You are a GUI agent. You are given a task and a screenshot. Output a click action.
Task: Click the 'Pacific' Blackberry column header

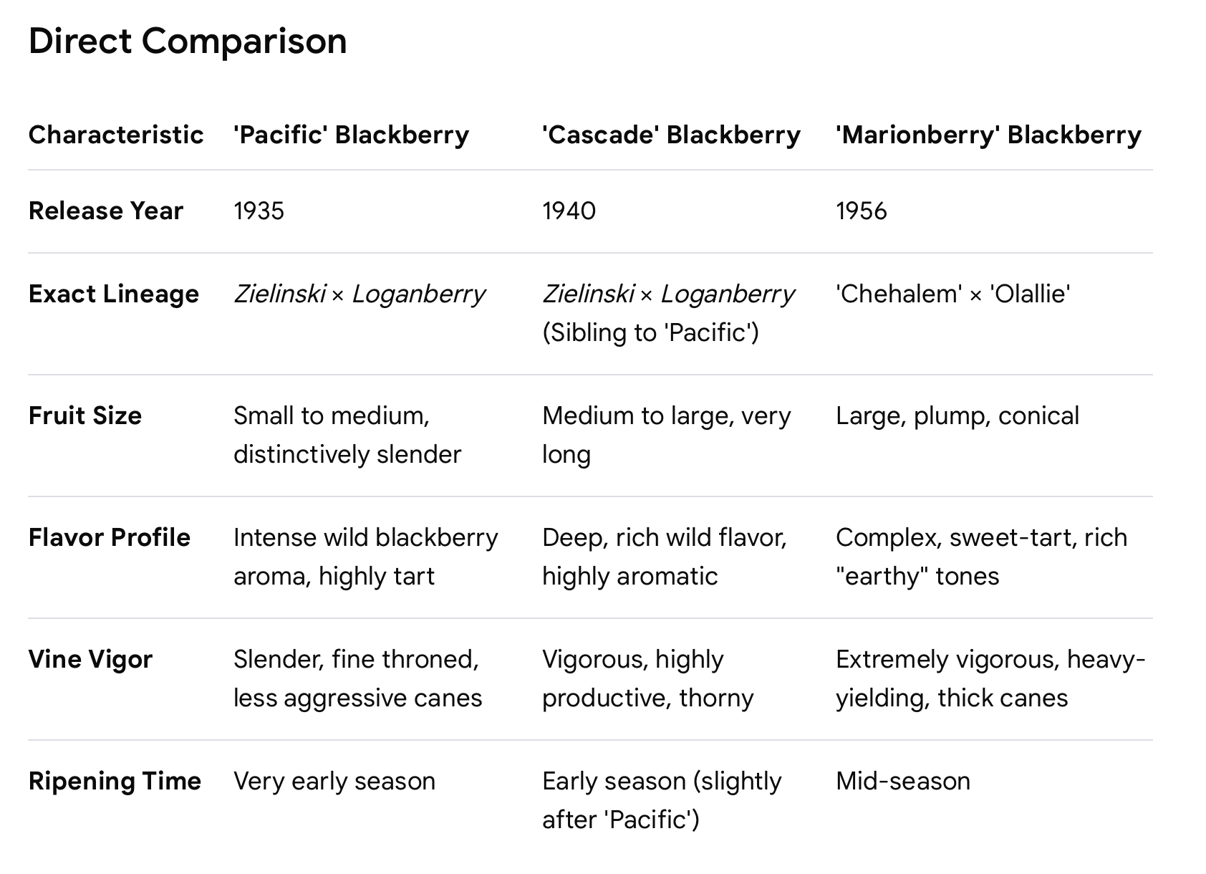[x=351, y=135]
